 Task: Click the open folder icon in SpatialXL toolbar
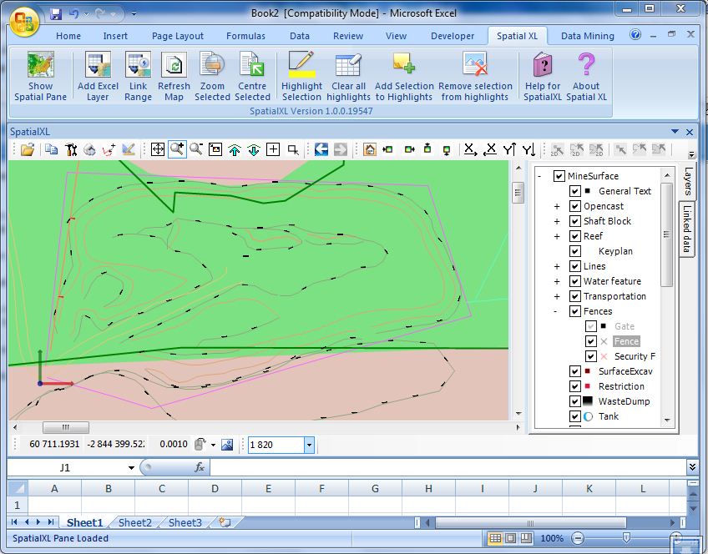click(28, 149)
